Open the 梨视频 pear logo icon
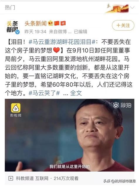The width and height of the screenshot is (139, 186). [16, 108]
